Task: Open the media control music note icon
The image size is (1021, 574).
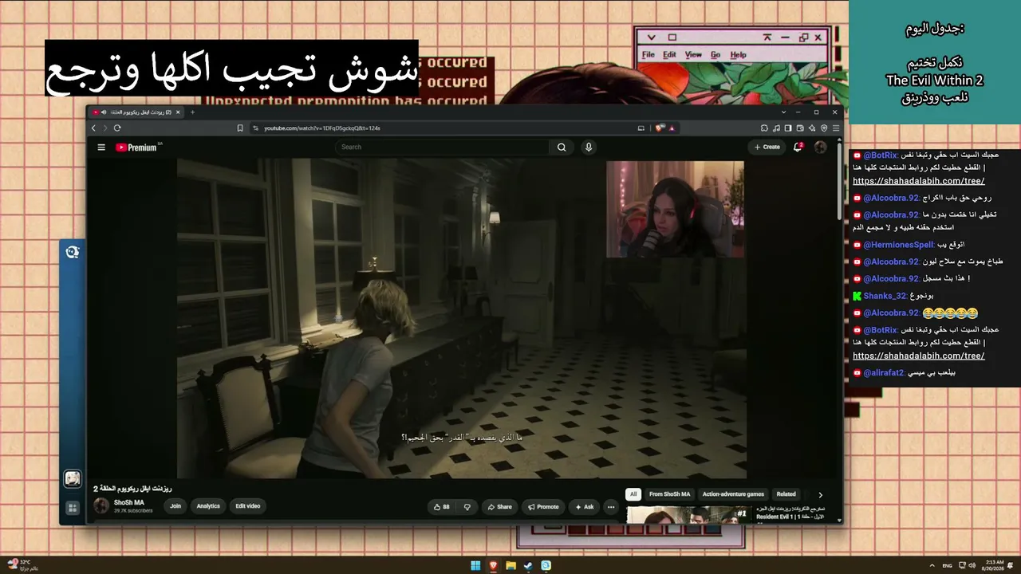Action: (776, 128)
